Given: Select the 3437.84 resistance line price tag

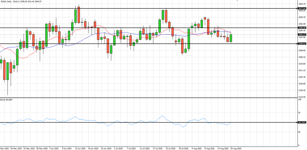Looking at the screenshot, I should pyautogui.click(x=302, y=8).
